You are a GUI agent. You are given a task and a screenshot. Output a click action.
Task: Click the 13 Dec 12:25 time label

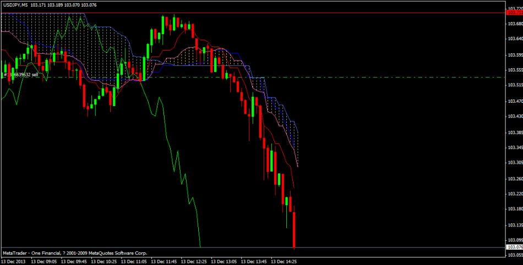tap(195, 261)
